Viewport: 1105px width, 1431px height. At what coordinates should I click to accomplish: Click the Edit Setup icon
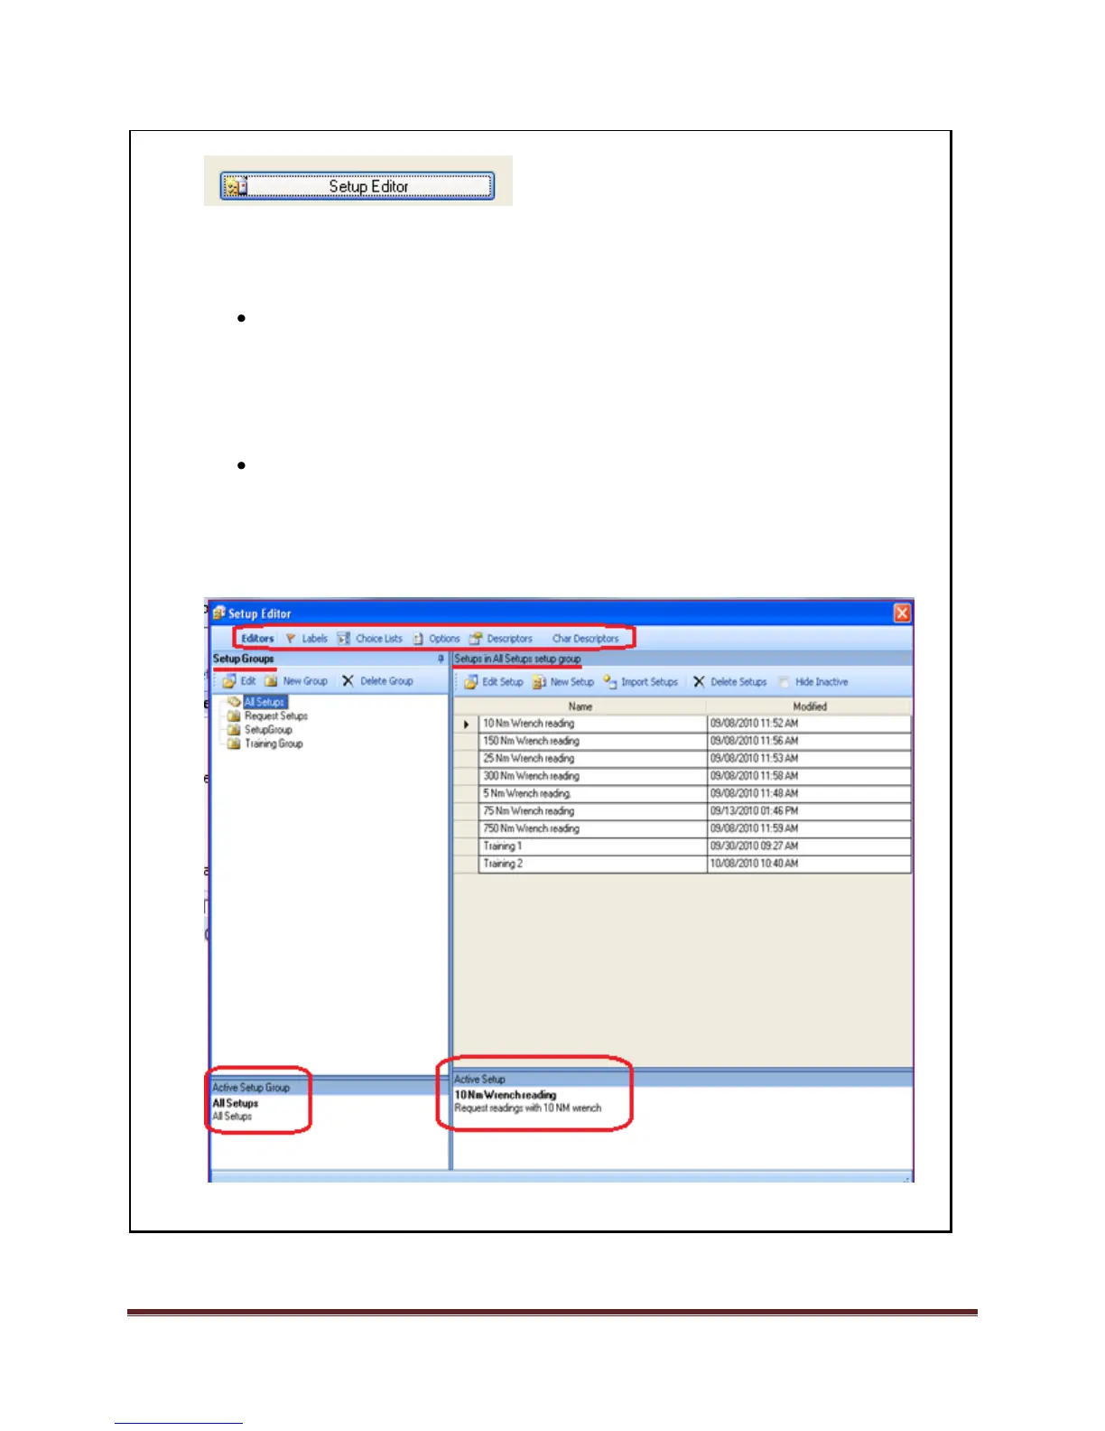tap(470, 682)
